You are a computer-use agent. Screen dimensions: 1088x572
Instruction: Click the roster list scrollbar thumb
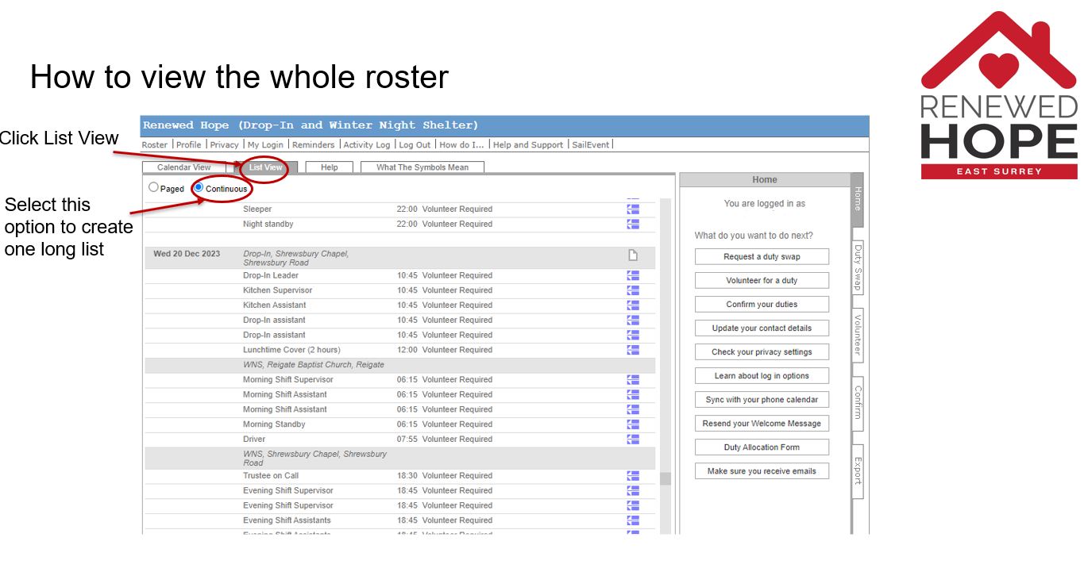pos(666,478)
